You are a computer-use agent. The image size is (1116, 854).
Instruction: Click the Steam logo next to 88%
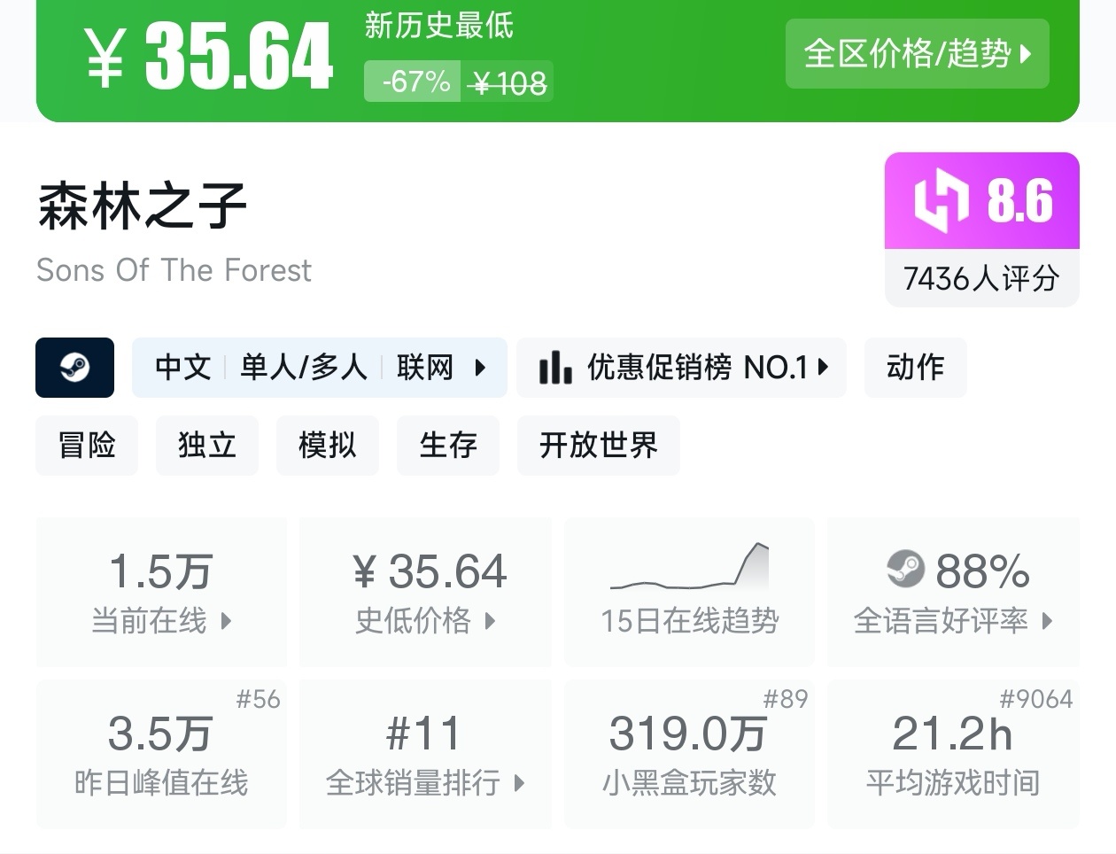[x=905, y=569]
